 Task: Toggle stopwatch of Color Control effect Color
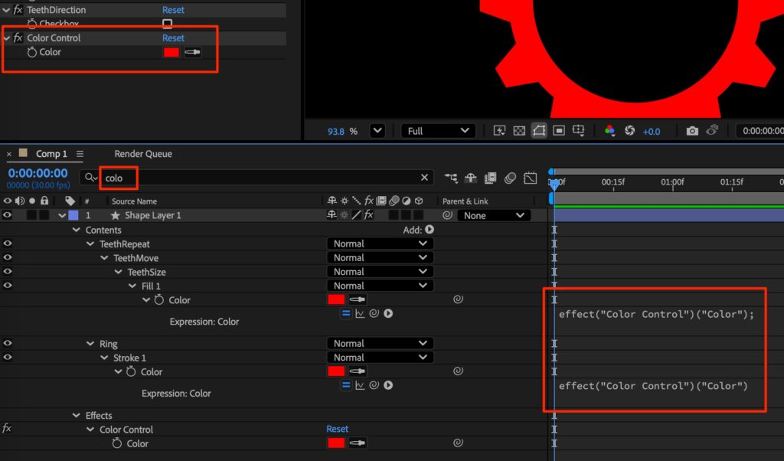coord(117,443)
